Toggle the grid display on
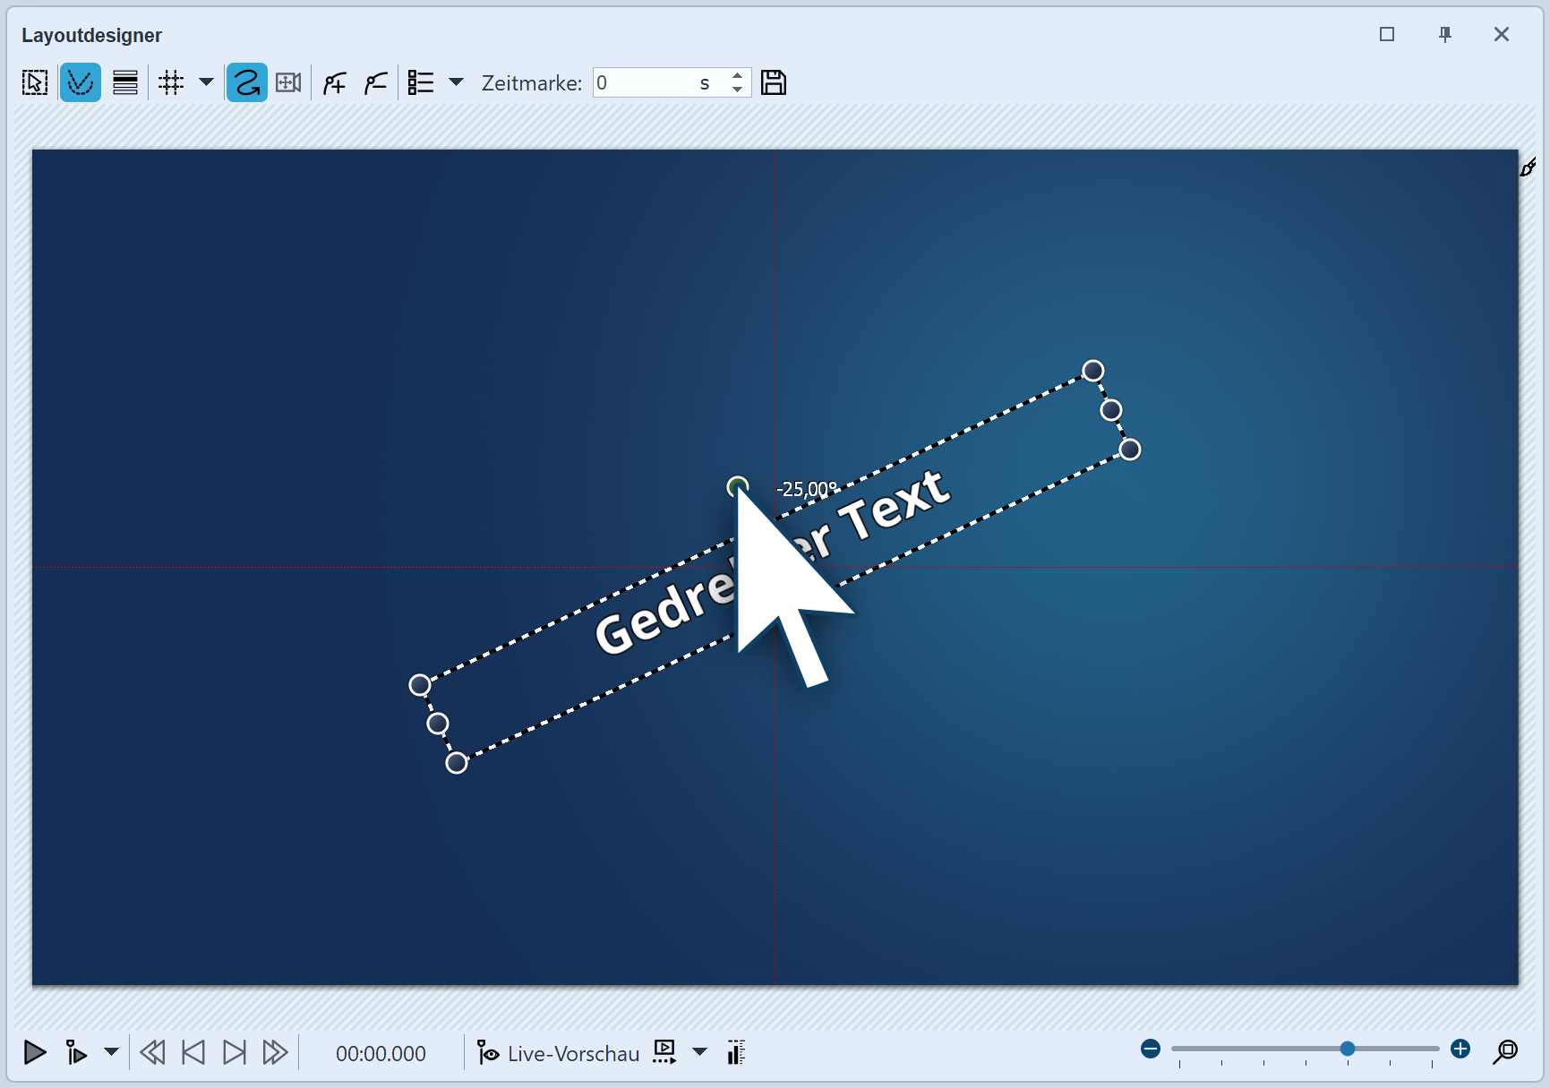 171,82
